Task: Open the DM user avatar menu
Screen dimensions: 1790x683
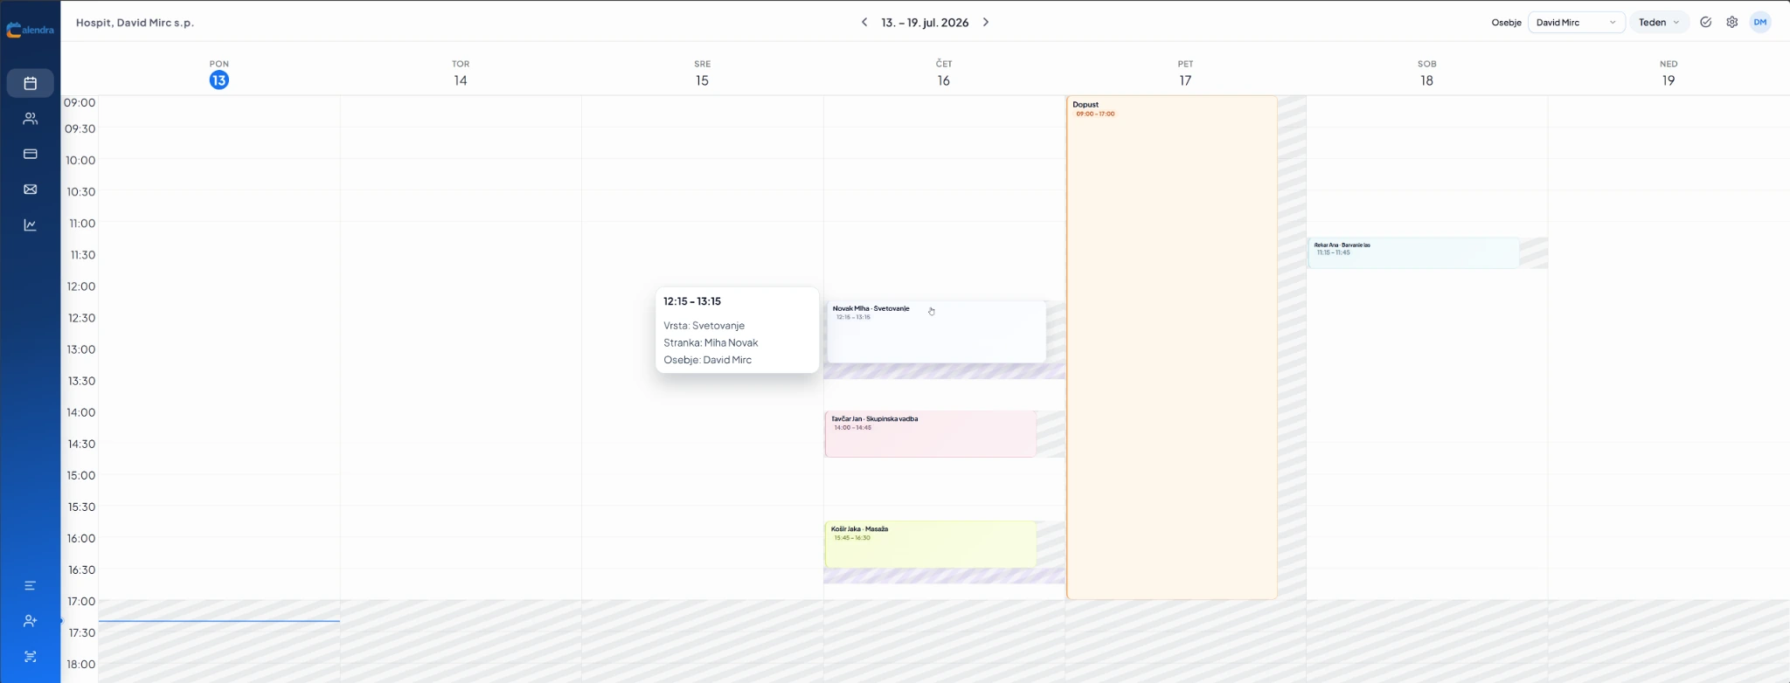Action: pyautogui.click(x=1760, y=23)
